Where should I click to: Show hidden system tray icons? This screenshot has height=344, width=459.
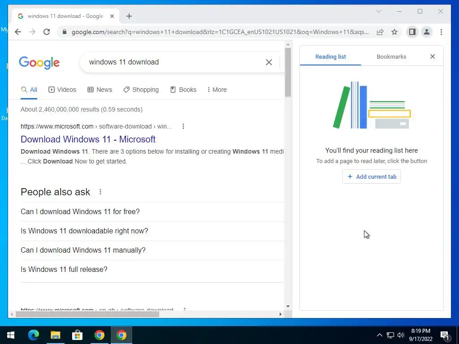379,335
